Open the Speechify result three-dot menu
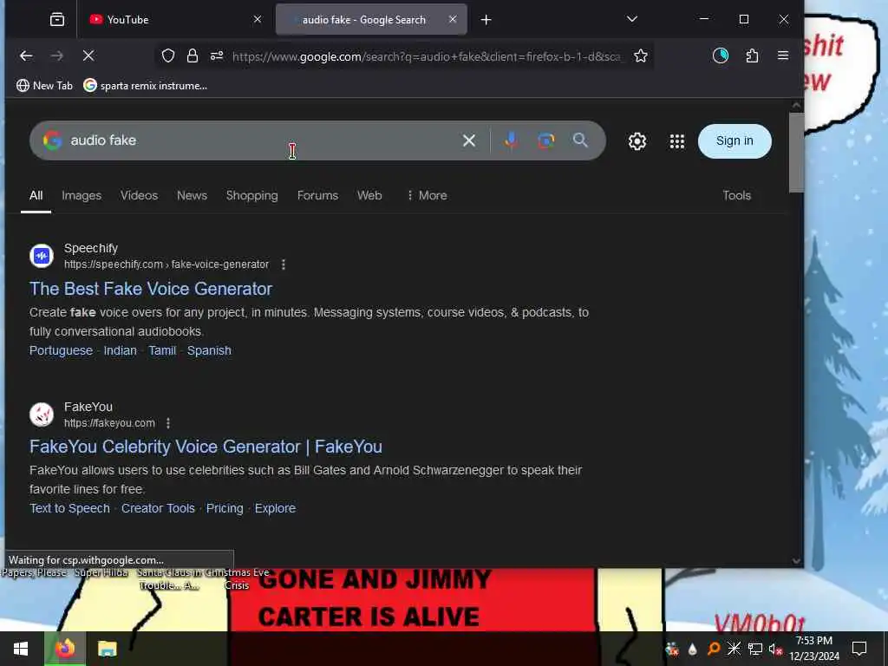The width and height of the screenshot is (888, 666). click(284, 264)
